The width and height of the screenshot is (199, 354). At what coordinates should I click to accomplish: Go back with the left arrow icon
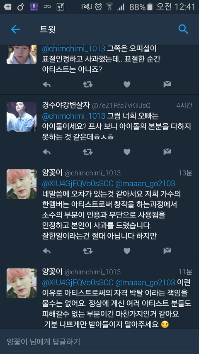point(16,29)
